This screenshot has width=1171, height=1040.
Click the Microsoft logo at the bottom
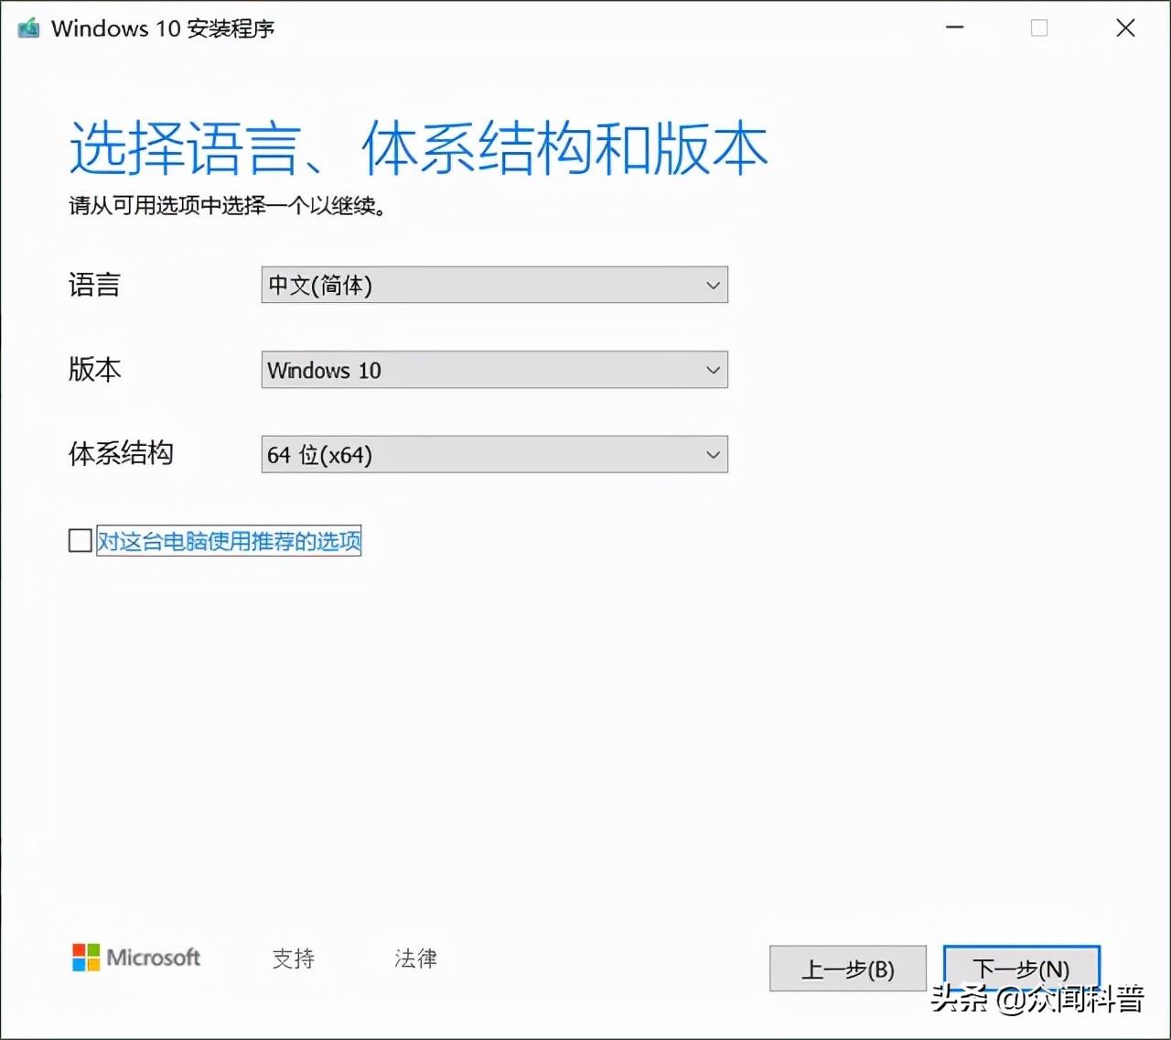pos(135,958)
